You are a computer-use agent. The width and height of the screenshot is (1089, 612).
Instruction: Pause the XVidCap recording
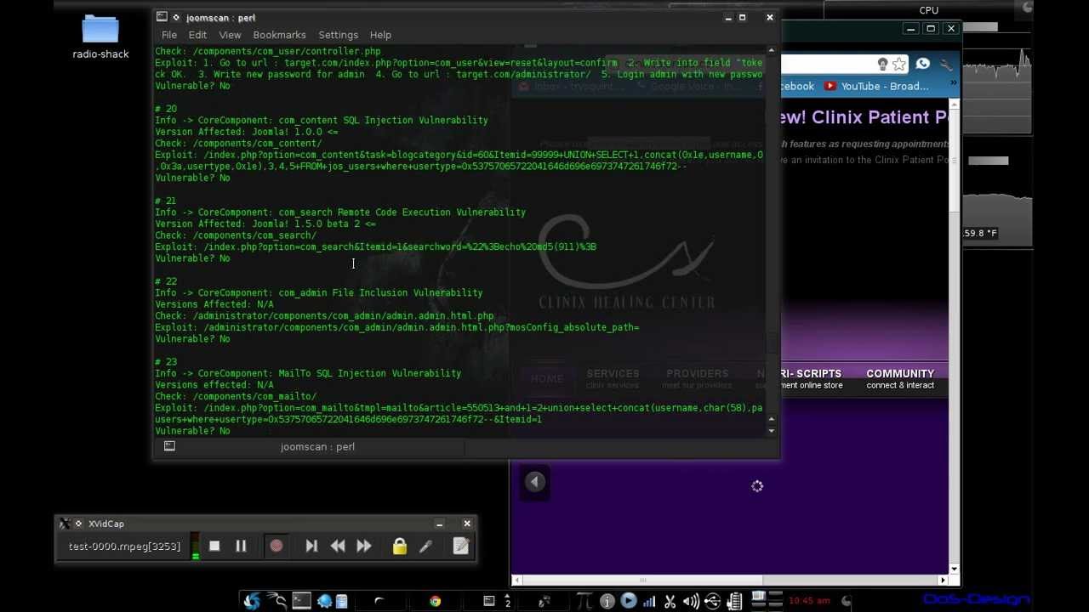[x=241, y=546]
